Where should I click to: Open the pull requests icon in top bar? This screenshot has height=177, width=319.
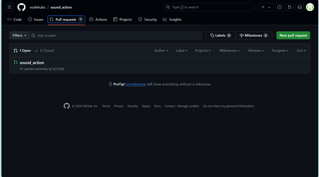pyautogui.click(x=290, y=7)
